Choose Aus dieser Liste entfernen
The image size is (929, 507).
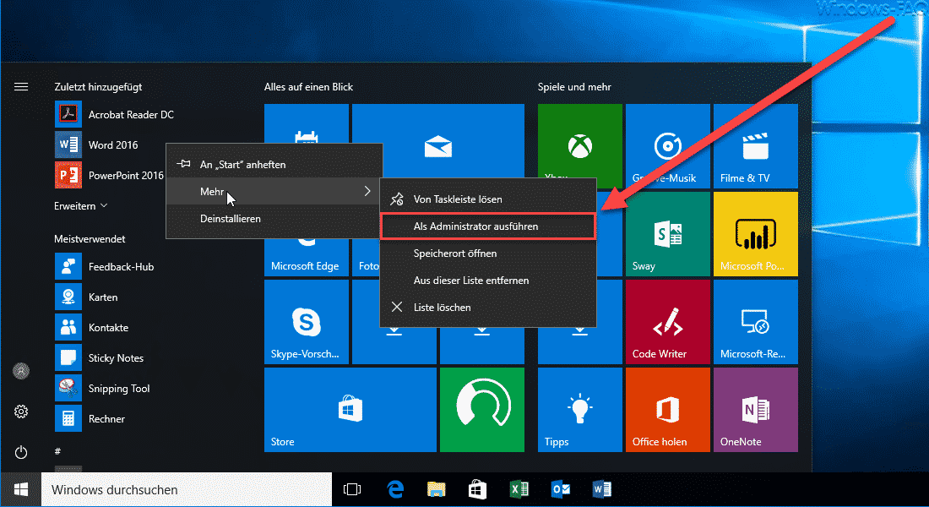pos(487,280)
